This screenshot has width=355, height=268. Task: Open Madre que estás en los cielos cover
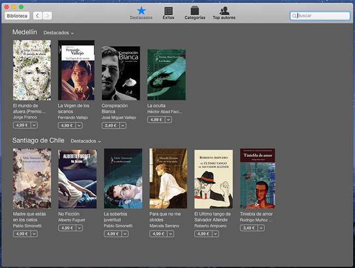32,178
